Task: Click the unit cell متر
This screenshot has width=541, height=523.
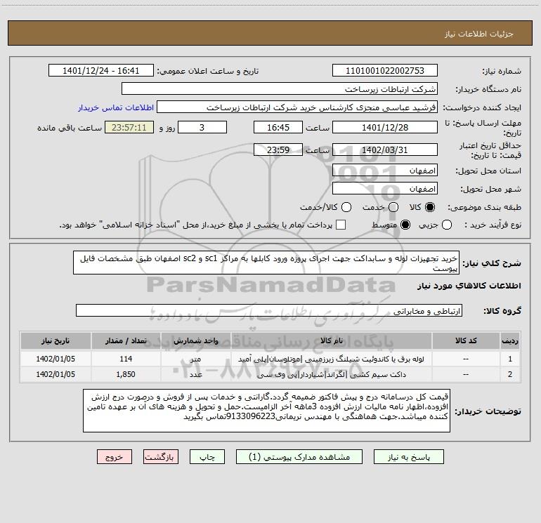Action: (195, 359)
